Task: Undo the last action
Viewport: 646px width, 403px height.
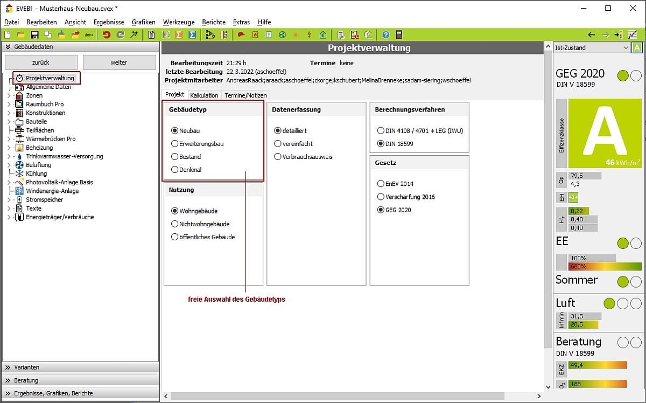Action: (x=106, y=35)
